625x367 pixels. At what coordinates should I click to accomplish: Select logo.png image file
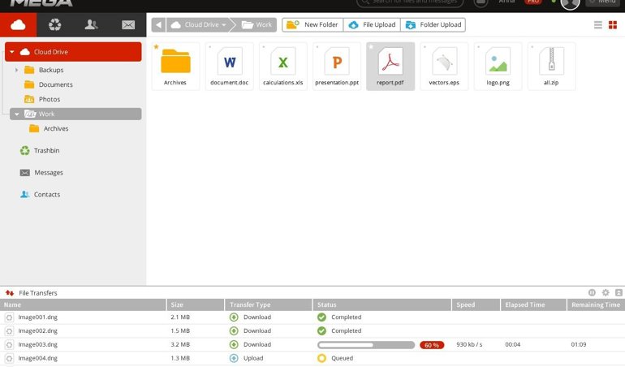coord(498,67)
